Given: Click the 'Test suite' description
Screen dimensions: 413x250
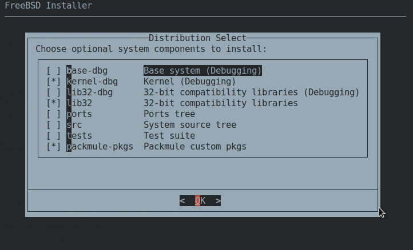Looking at the screenshot, I should 169,136.
